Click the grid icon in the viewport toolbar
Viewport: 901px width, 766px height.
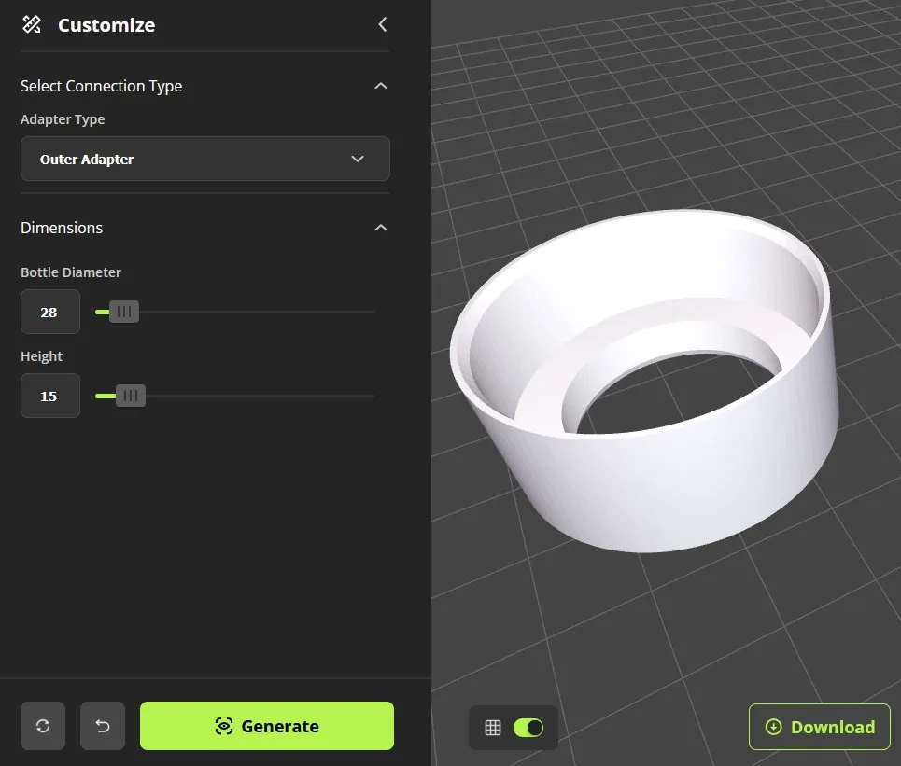pyautogui.click(x=492, y=726)
